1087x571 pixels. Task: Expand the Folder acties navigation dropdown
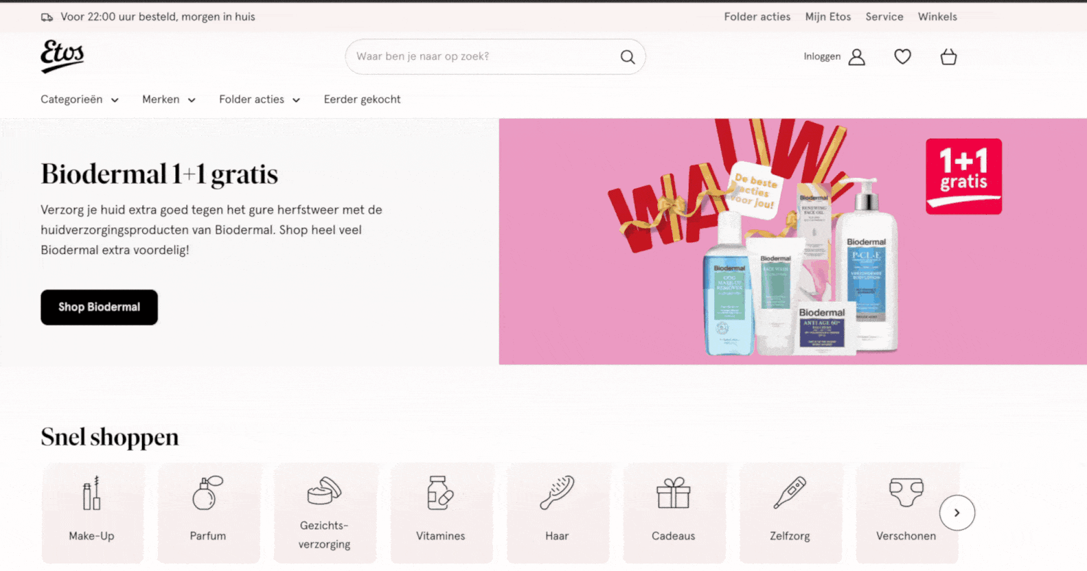(x=259, y=100)
